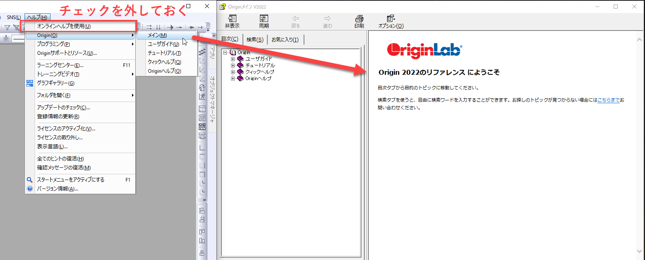Click the Origin open-book icon in contents tree
The height and width of the screenshot is (260, 645).
pos(233,52)
